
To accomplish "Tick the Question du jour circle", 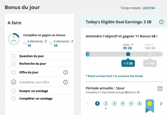I will click(13, 56).
